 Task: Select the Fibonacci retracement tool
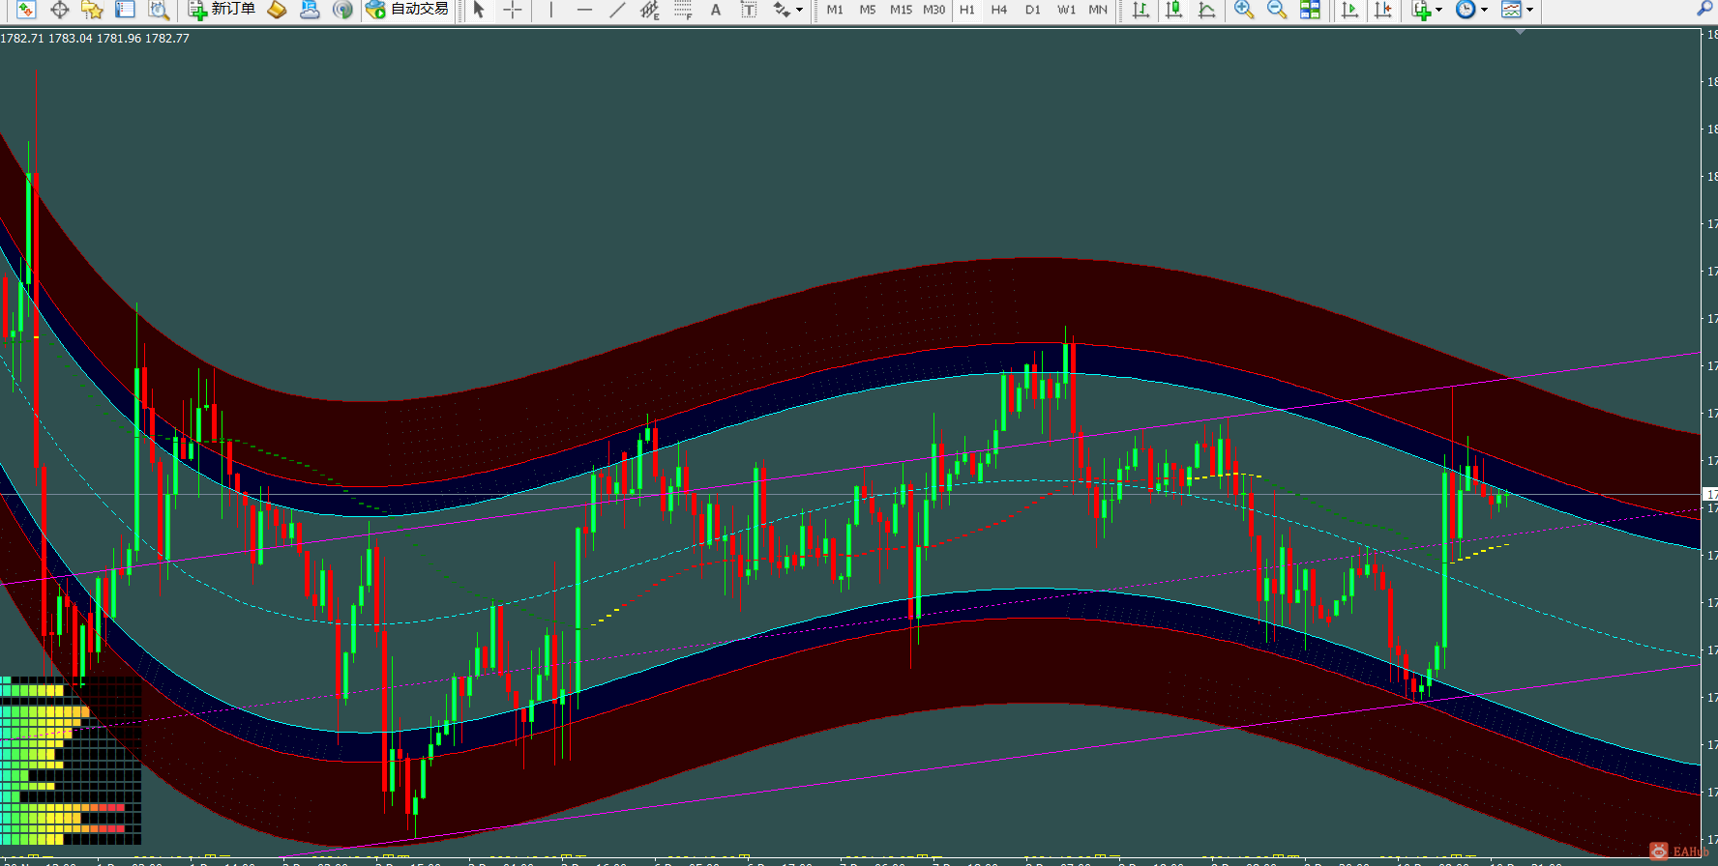[x=683, y=10]
